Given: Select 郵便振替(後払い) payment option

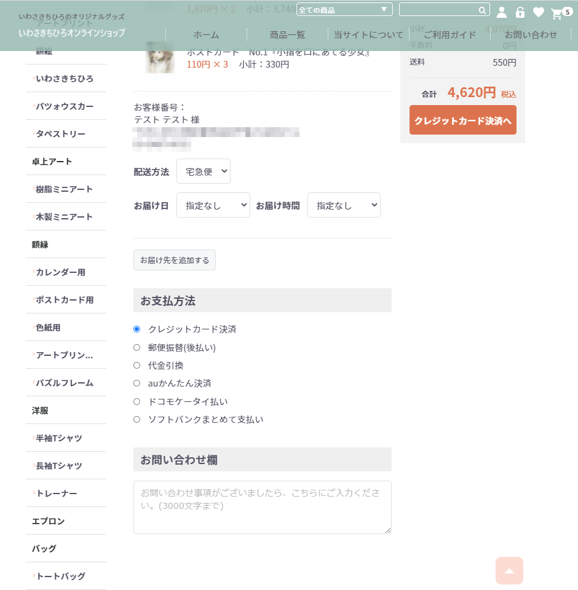Looking at the screenshot, I should [x=137, y=348].
